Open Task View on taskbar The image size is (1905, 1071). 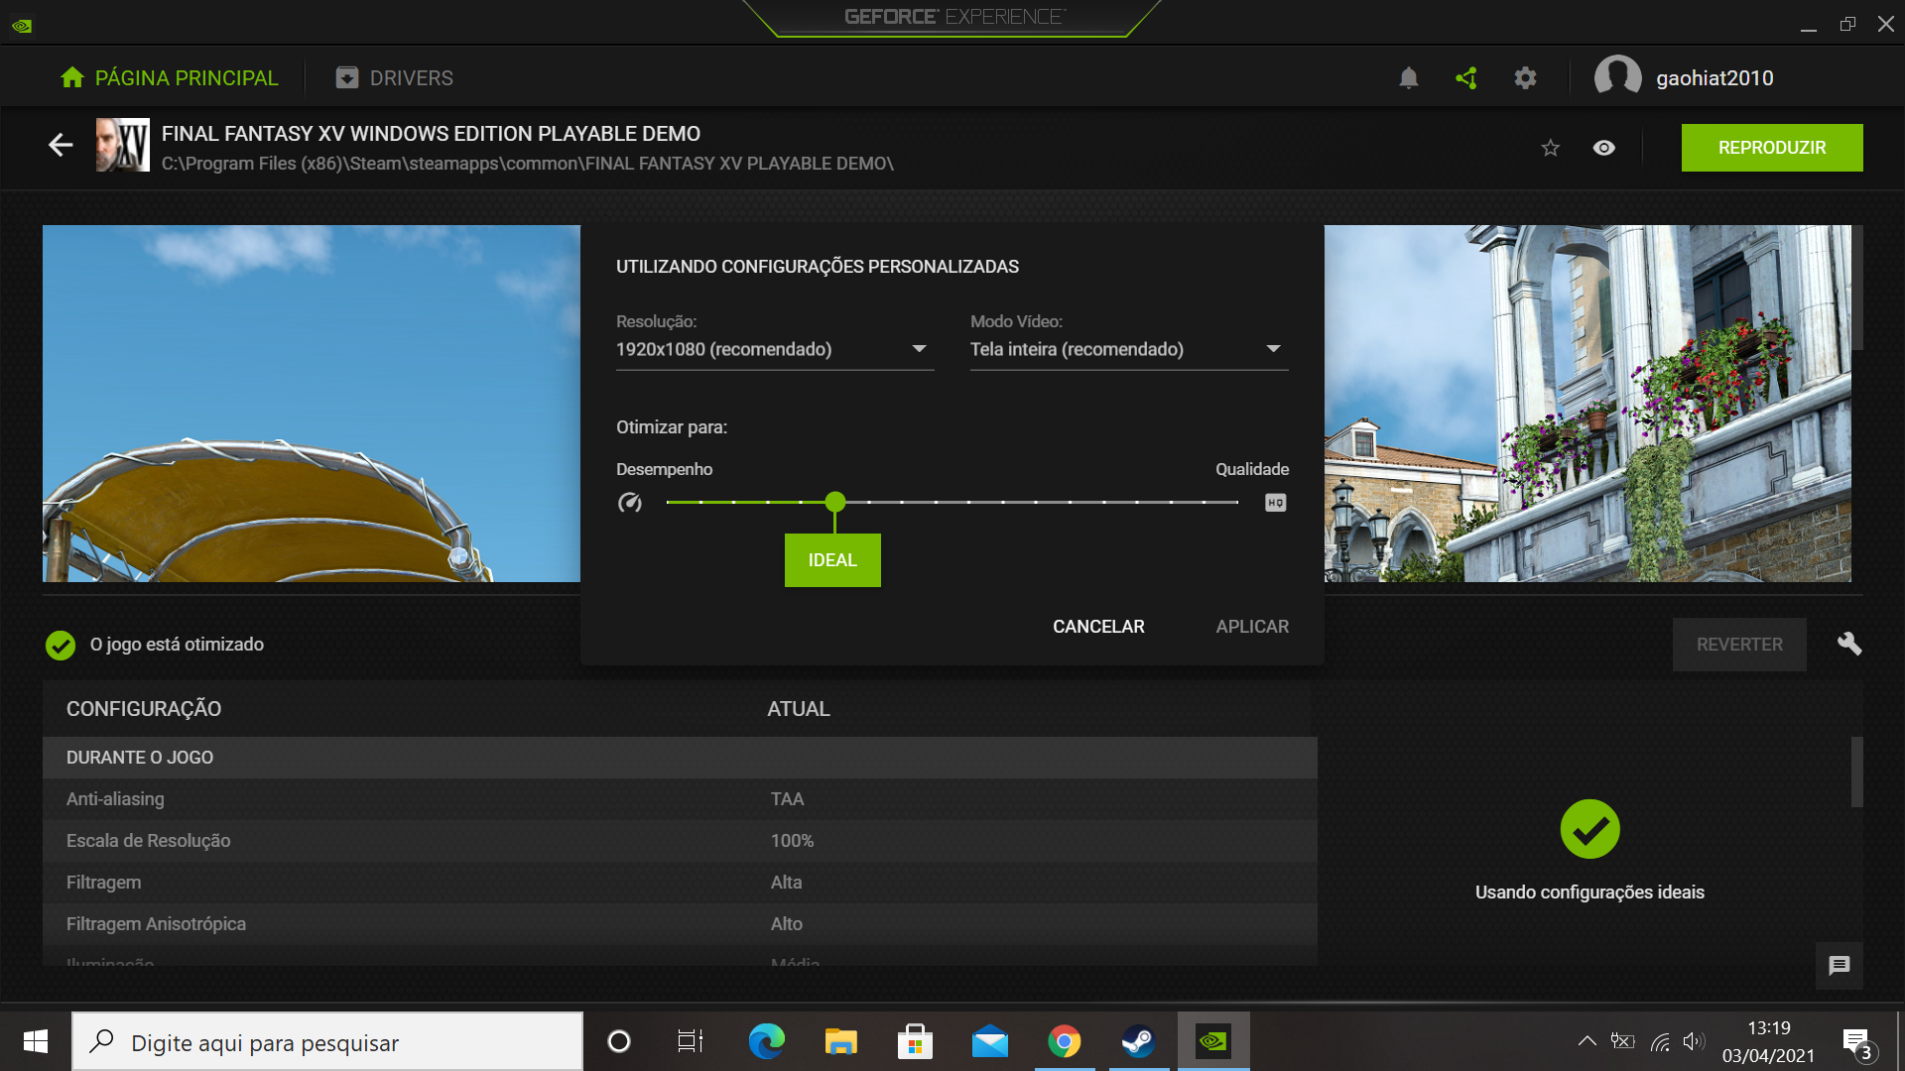[x=691, y=1041]
